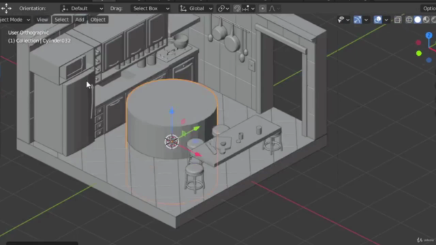436x245 pixels.
Task: Open the snapping options dropdown
Action: point(248,9)
